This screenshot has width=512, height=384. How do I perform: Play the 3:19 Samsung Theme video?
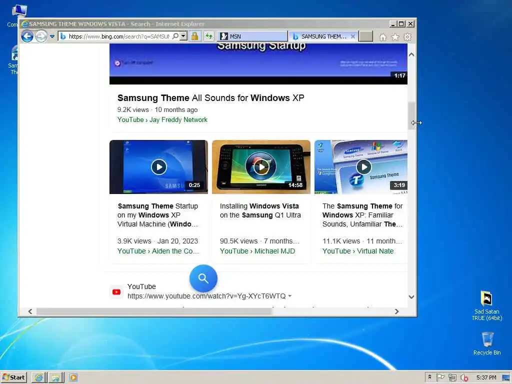point(361,167)
